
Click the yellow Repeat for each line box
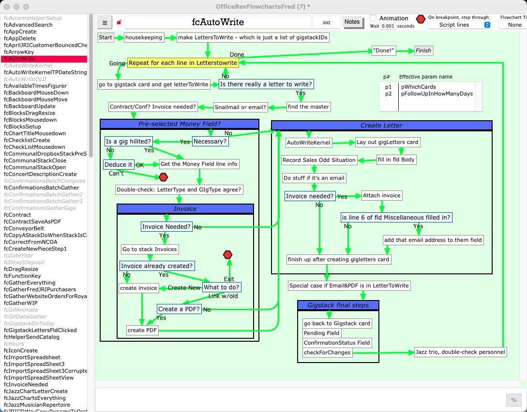coord(182,63)
